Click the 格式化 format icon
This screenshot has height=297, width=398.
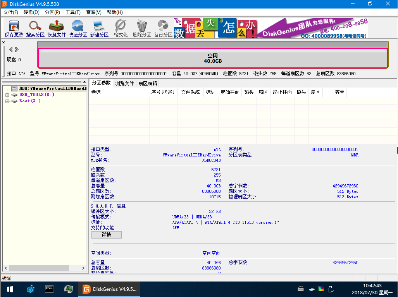[x=121, y=28]
